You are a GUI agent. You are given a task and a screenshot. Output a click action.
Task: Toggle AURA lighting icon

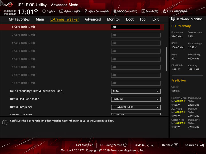click(x=164, y=11)
